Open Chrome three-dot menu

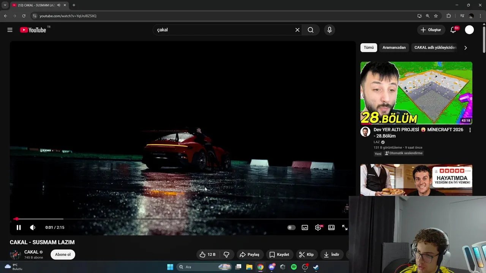(x=480, y=16)
